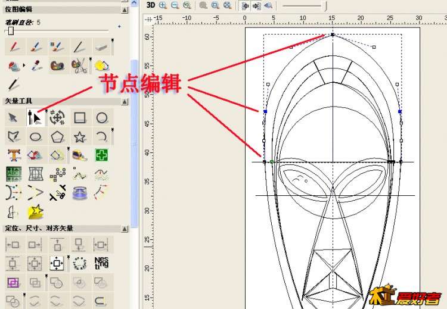This screenshot has height=309, width=447.
Task: Select the left blue node on curve
Action: (x=265, y=112)
